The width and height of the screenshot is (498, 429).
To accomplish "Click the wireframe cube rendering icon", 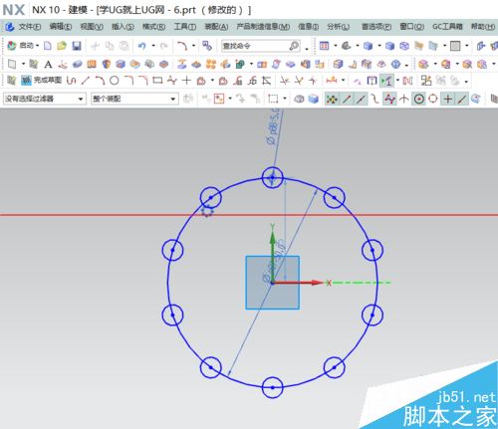I will pyautogui.click(x=404, y=46).
